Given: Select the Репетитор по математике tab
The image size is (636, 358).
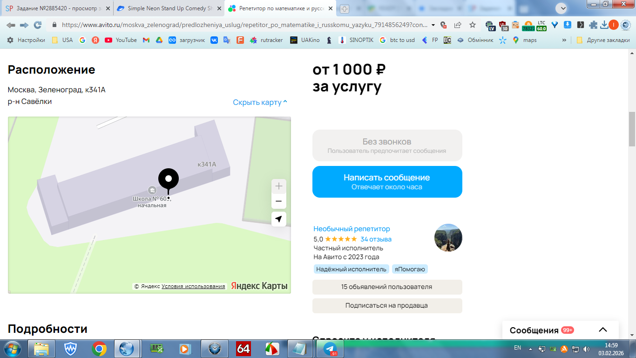Looking at the screenshot, I should (279, 8).
